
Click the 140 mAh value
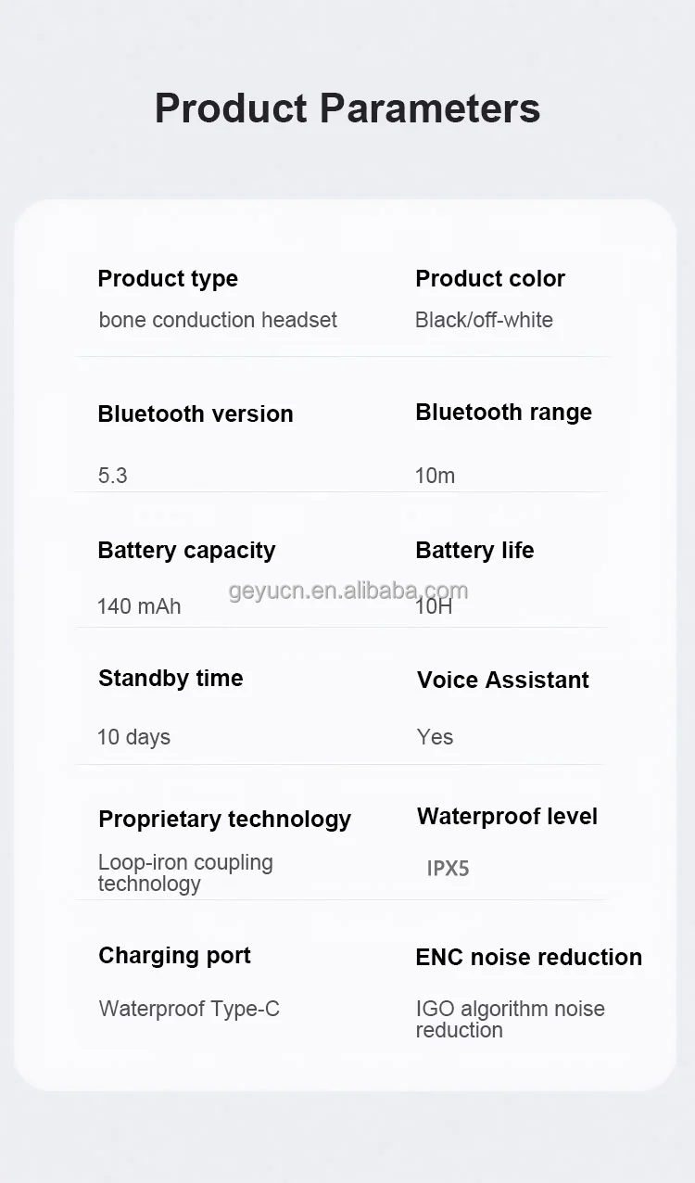click(139, 607)
